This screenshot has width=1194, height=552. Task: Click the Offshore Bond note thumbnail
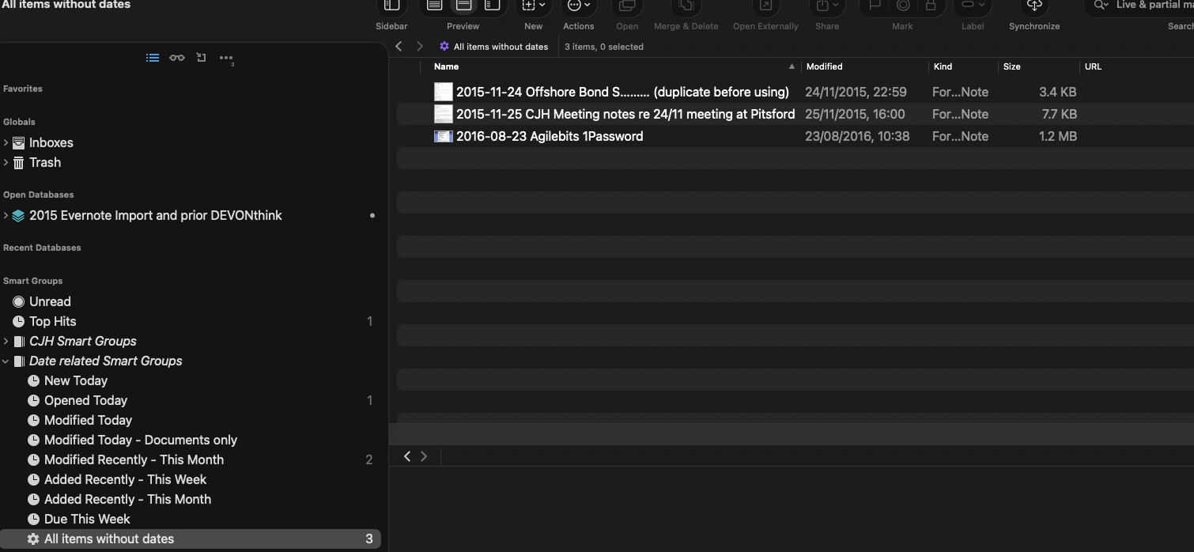coord(443,92)
